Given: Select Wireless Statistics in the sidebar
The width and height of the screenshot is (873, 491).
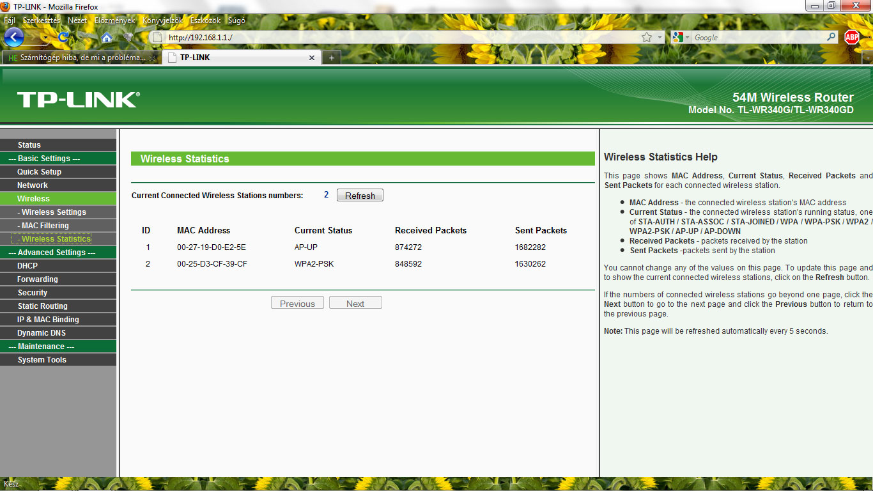Looking at the screenshot, I should (58, 239).
